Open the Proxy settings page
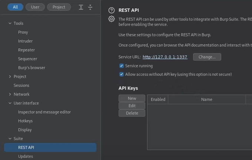 (23, 32)
